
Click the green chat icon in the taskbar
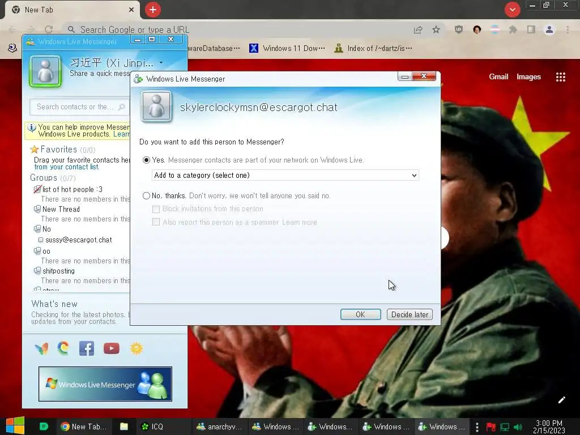44,427
